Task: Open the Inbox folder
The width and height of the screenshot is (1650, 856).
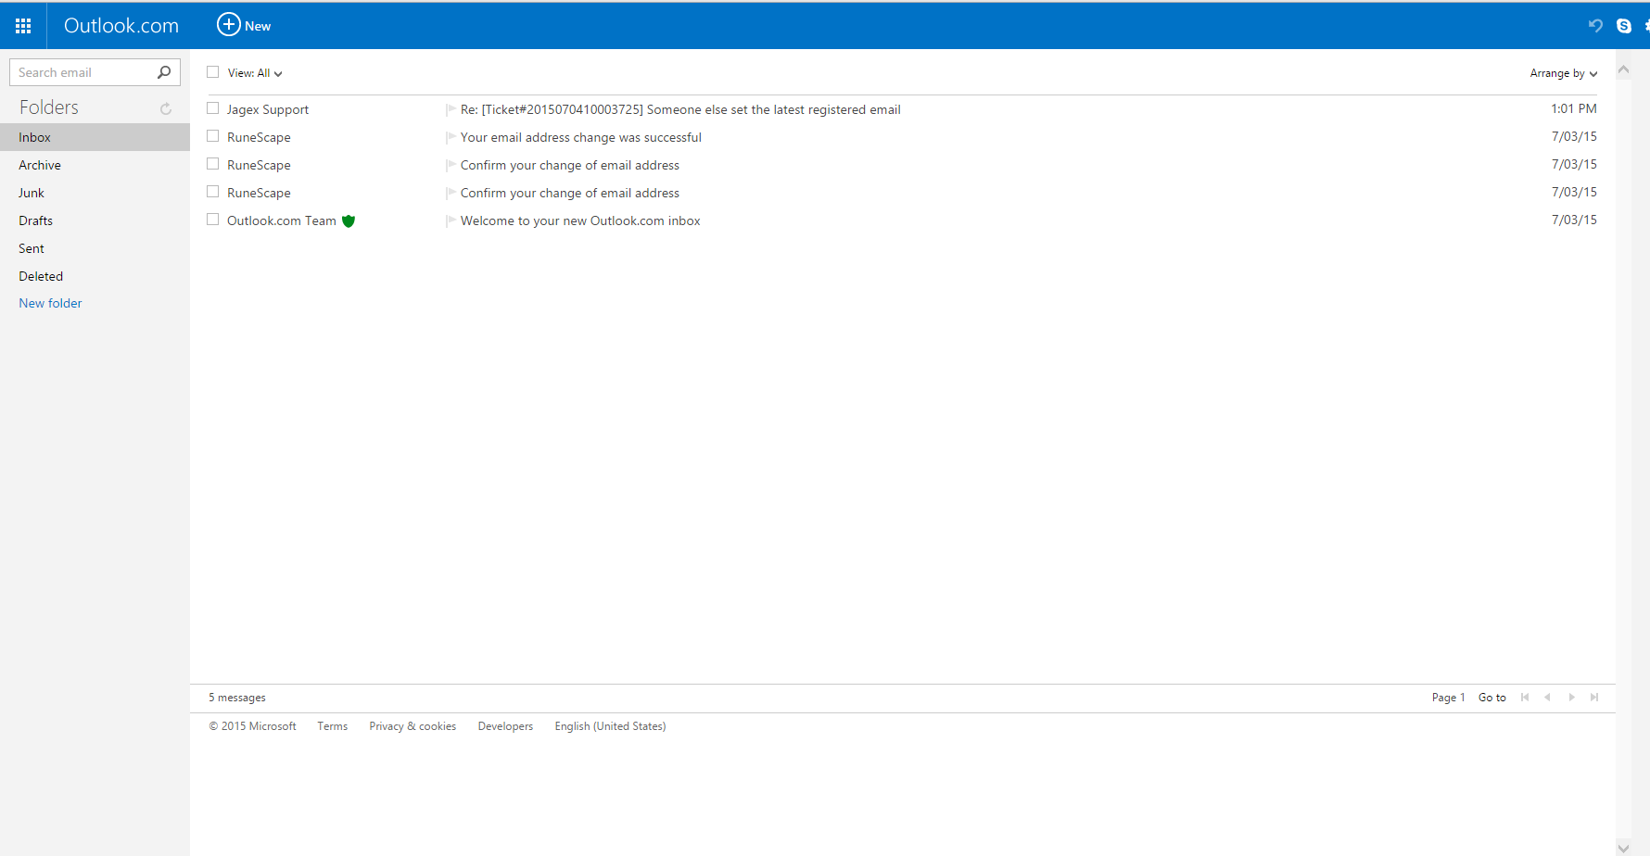Action: pyautogui.click(x=95, y=137)
